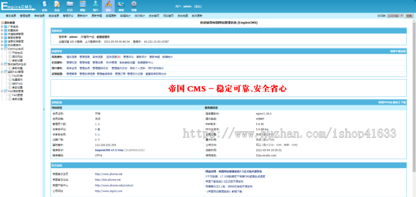Open 版本更新 in the top submenu bar
The height and width of the screenshot is (197, 416).
[x=197, y=16]
